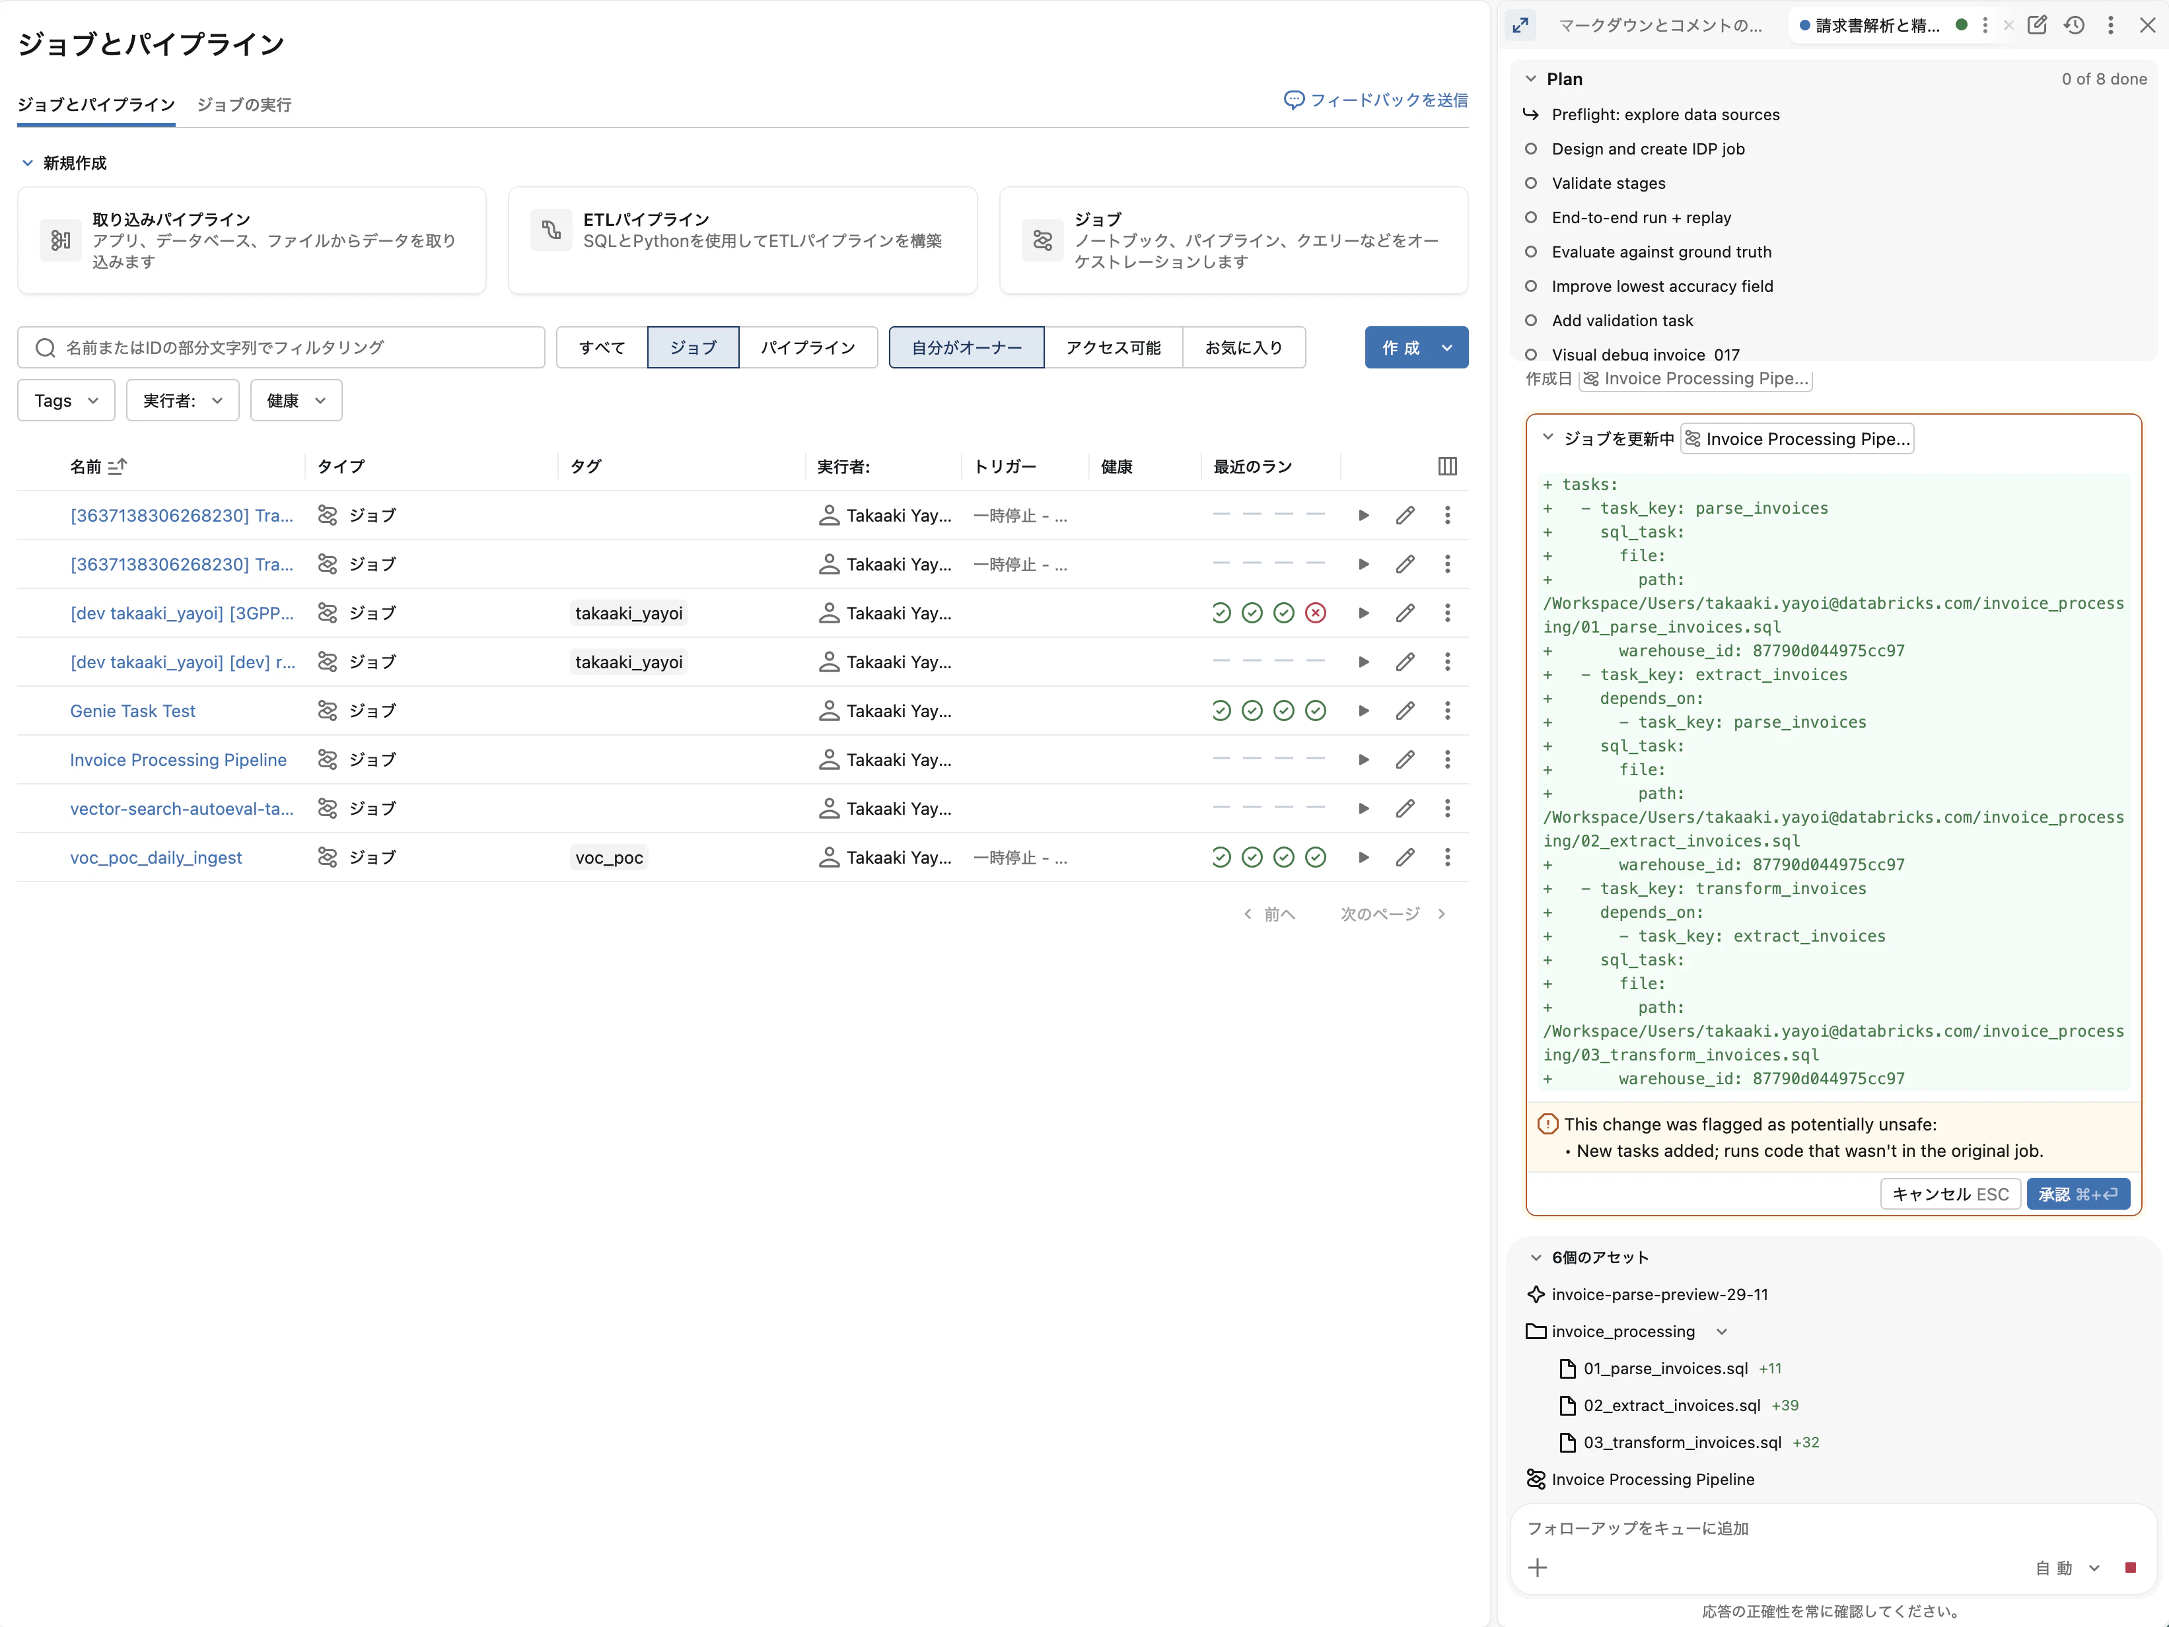Select ジョブとパイプライン tab
2169x1627 pixels.
pyautogui.click(x=96, y=105)
